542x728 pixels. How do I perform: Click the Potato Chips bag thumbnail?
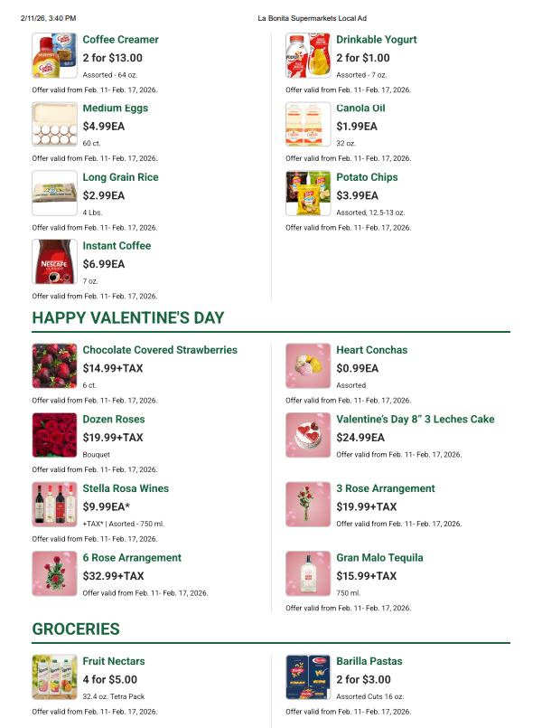[x=308, y=193]
